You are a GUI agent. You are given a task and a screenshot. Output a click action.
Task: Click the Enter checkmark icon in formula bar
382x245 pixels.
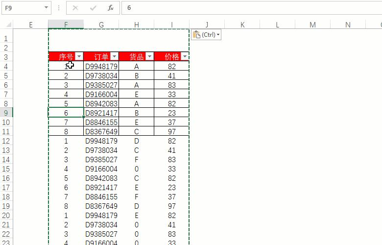[x=93, y=8]
